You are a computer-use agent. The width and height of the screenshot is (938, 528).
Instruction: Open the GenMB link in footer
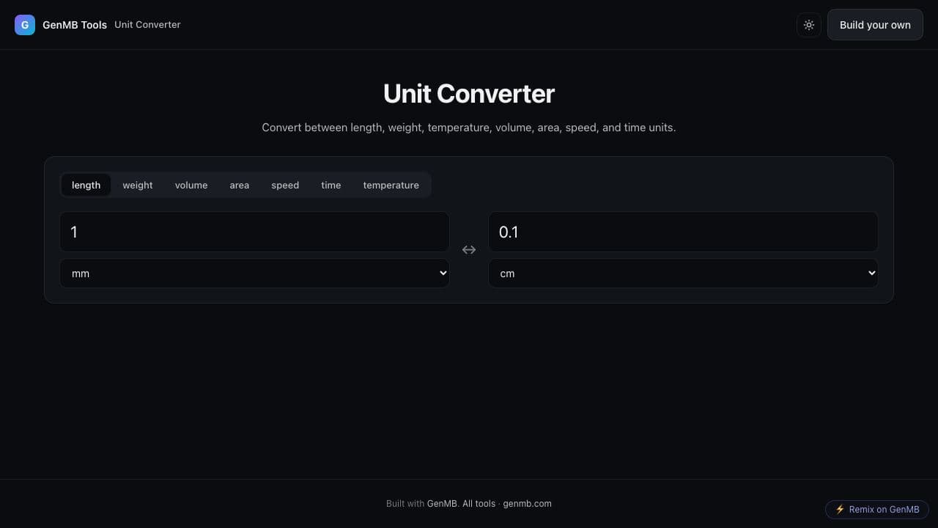click(x=443, y=504)
